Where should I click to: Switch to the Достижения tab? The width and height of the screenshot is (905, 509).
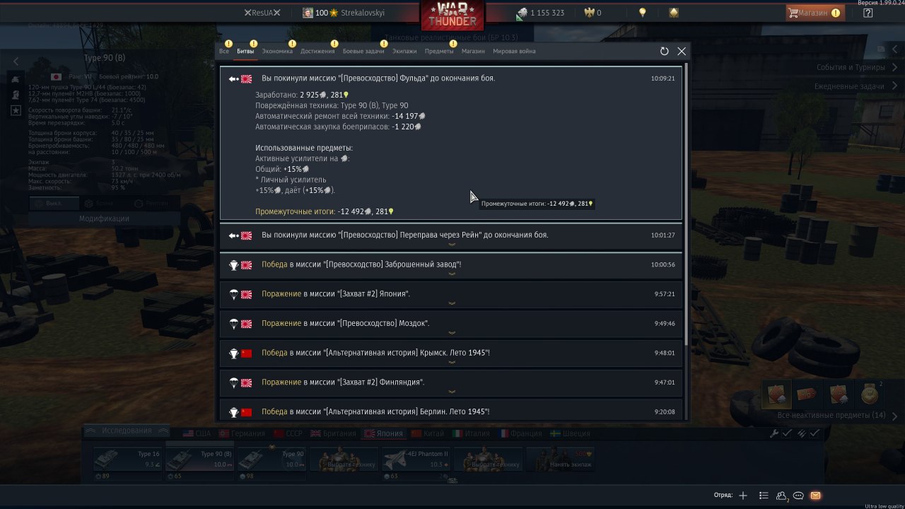click(x=317, y=51)
